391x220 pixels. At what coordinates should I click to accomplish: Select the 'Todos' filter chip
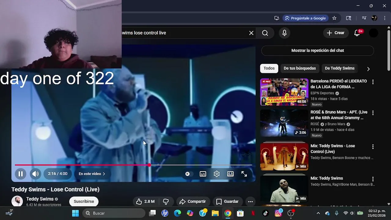tap(269, 68)
